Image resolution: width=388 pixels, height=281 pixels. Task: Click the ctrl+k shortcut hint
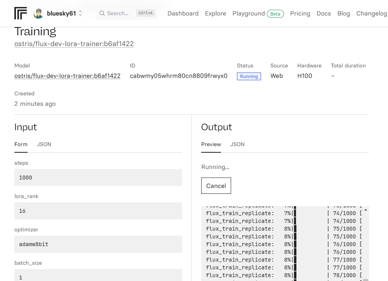click(146, 13)
